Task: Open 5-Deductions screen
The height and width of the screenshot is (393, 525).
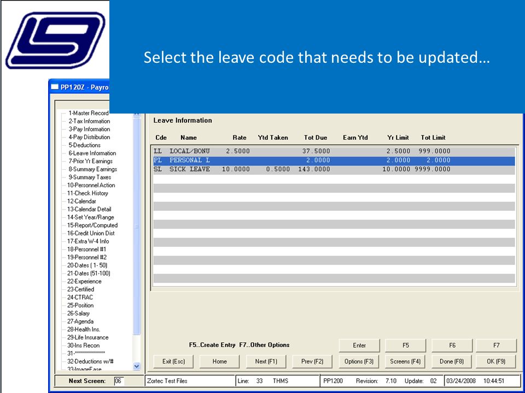Action: click(84, 145)
